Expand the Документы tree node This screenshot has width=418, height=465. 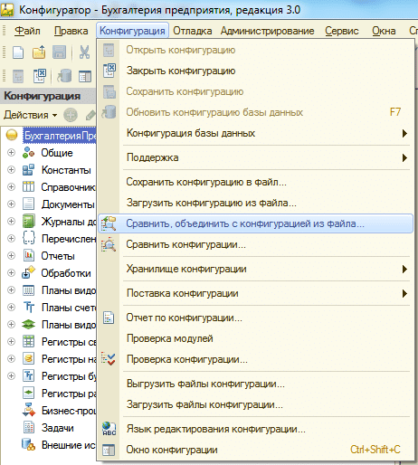(x=11, y=204)
